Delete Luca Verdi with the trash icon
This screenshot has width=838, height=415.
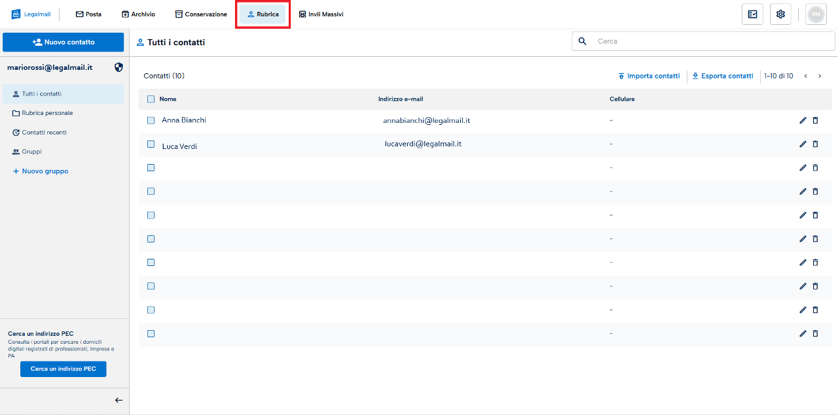[815, 144]
